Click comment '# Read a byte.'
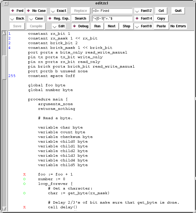This screenshot has height=213, width=196. pos(55,118)
